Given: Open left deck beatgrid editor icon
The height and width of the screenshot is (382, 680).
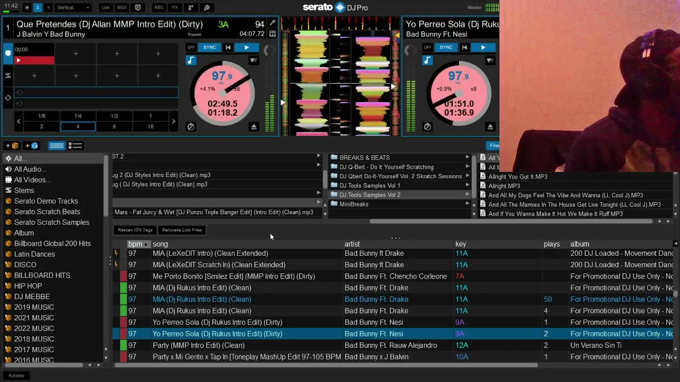Looking at the screenshot, I should 273,34.
